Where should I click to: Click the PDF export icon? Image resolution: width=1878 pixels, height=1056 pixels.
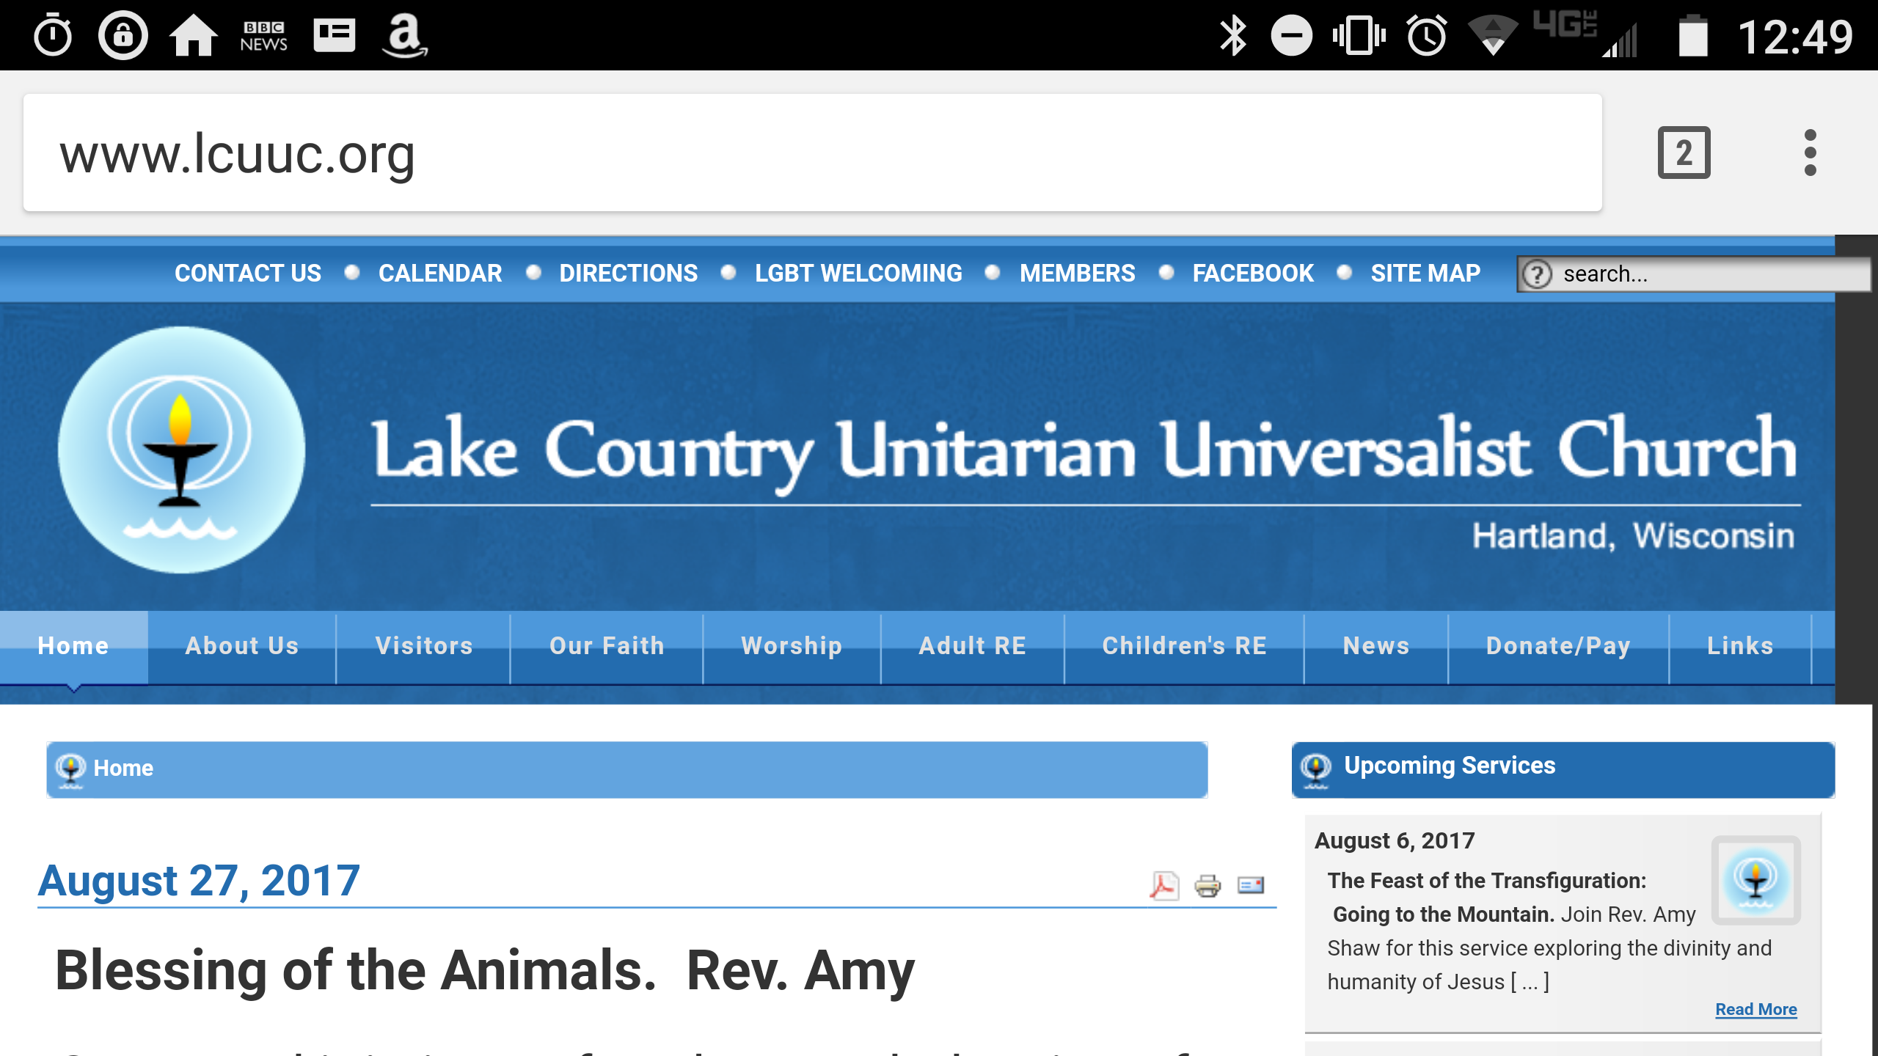click(1164, 885)
